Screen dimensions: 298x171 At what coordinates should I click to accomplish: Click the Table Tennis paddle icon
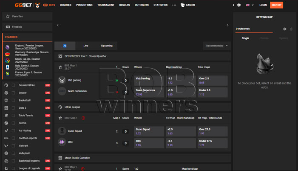pos(6,115)
